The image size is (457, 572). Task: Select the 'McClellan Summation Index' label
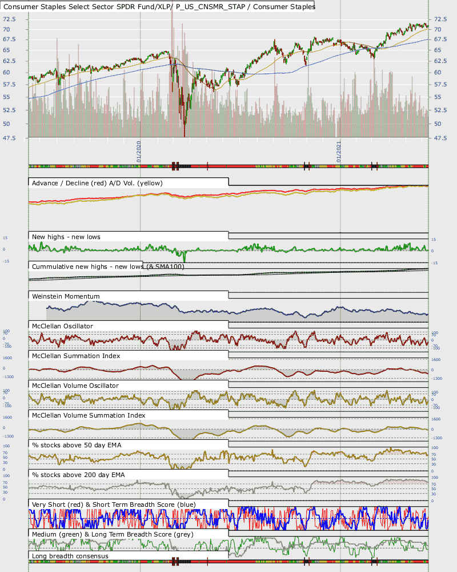76,356
